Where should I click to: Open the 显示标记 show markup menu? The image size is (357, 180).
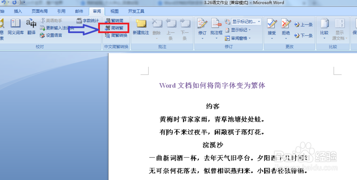coord(238,30)
